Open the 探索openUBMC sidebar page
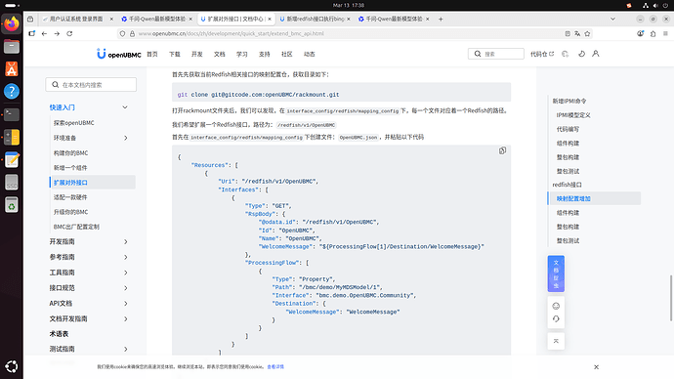 [74, 123]
